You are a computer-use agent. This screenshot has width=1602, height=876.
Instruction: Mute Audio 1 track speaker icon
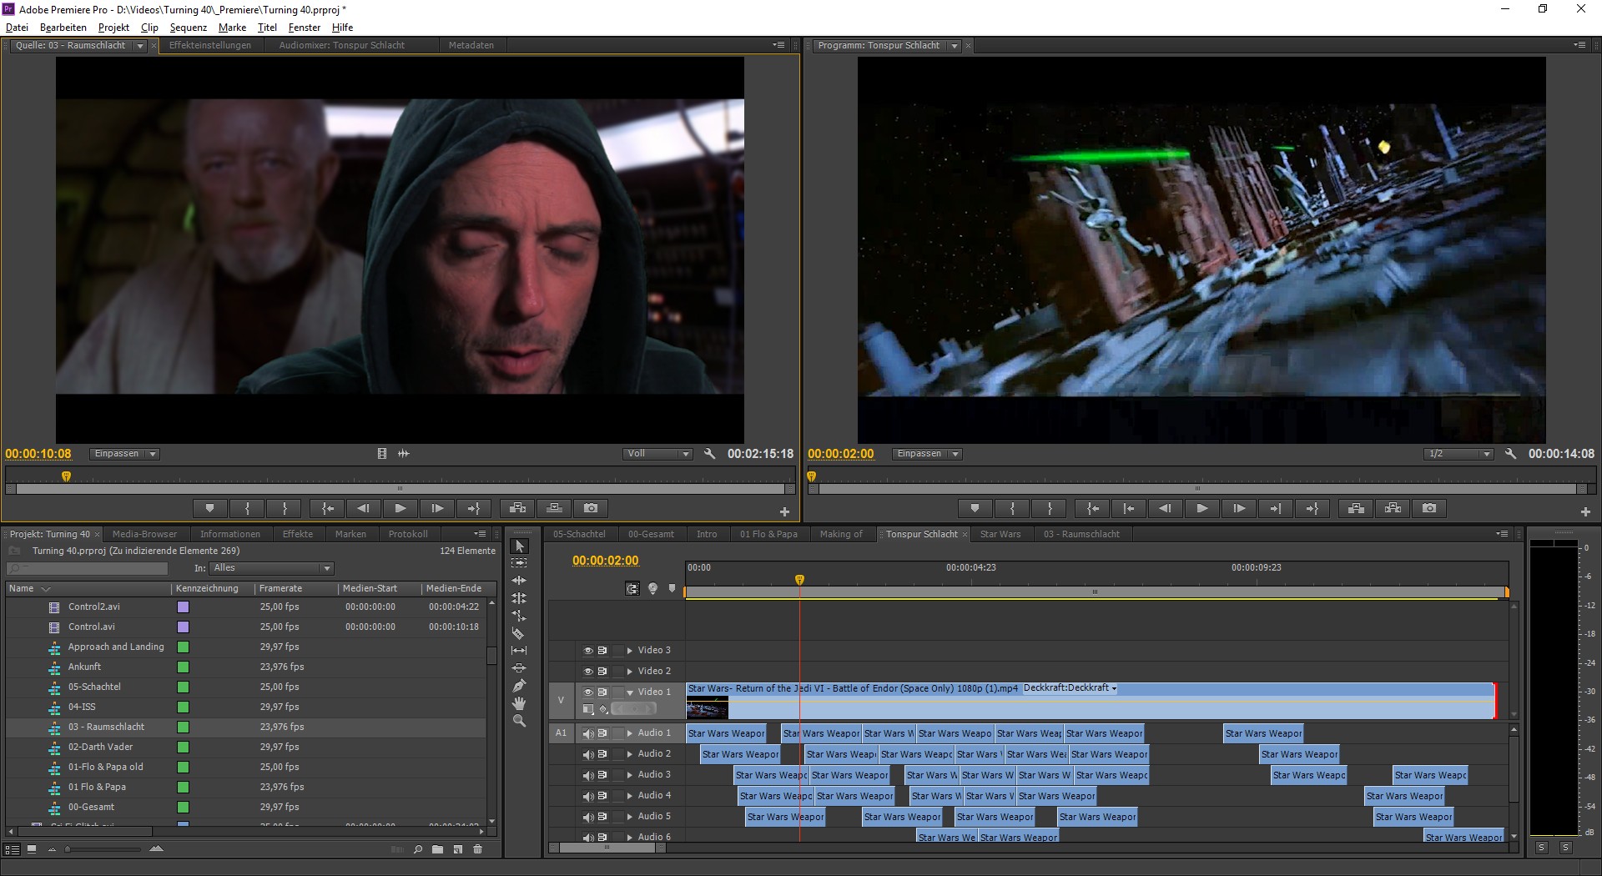tap(587, 733)
